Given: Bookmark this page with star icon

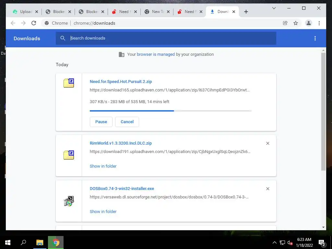Looking at the screenshot, I should tap(296, 23).
